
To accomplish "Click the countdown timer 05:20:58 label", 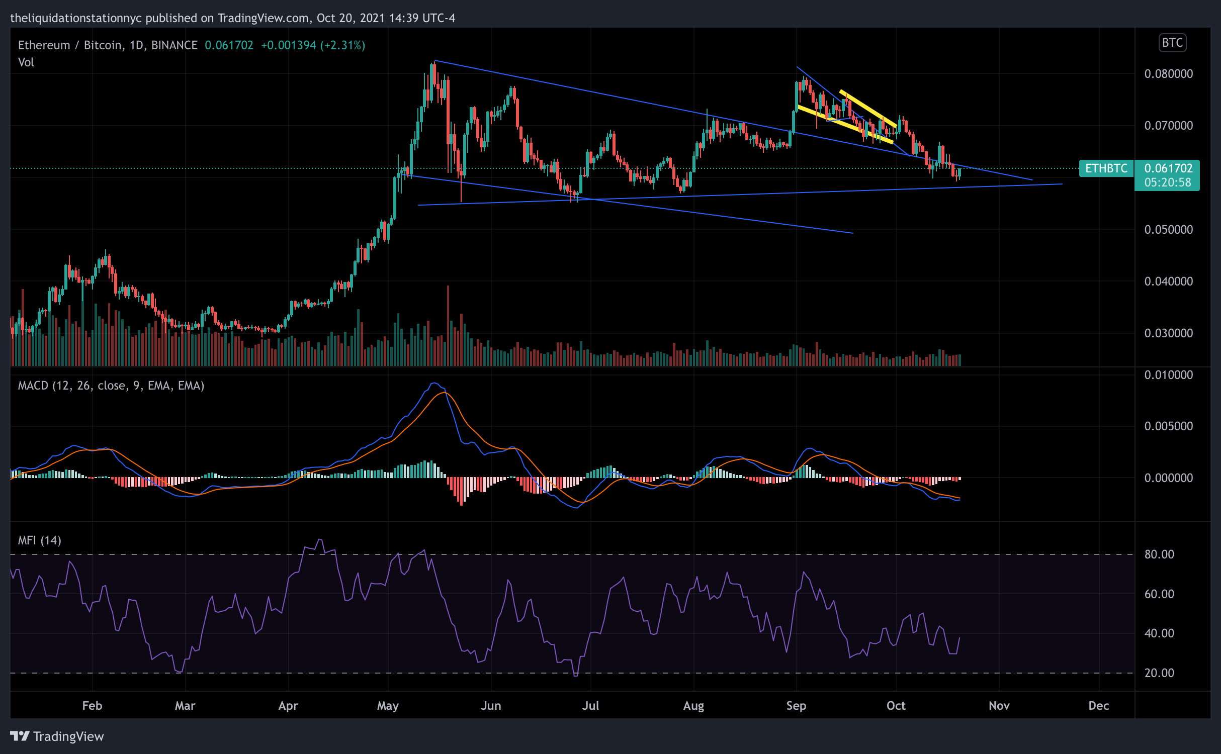I will [x=1167, y=182].
